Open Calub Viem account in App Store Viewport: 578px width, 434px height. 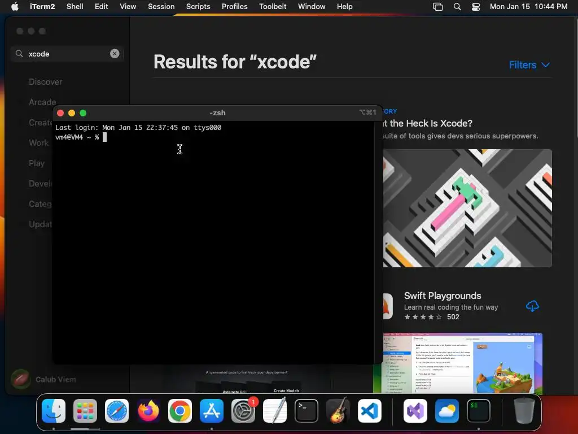[43, 379]
